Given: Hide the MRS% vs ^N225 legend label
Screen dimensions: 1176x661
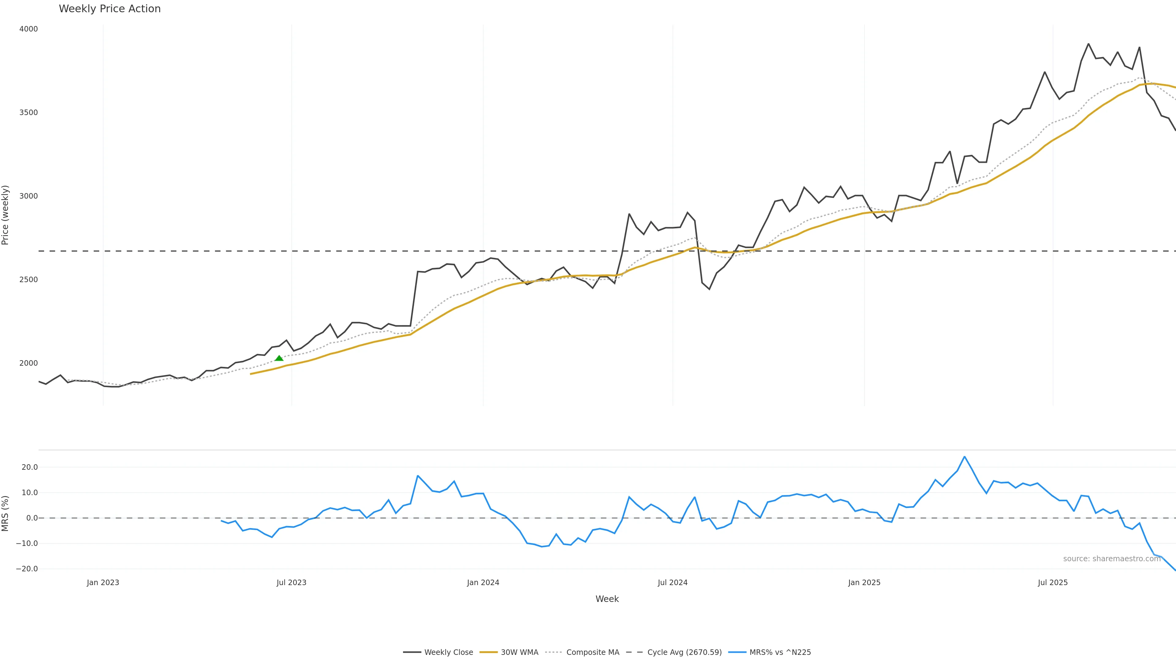Looking at the screenshot, I should [x=780, y=652].
